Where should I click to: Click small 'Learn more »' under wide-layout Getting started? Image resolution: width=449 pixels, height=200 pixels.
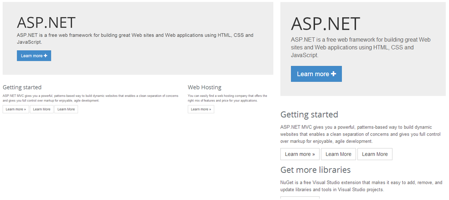tap(16, 109)
